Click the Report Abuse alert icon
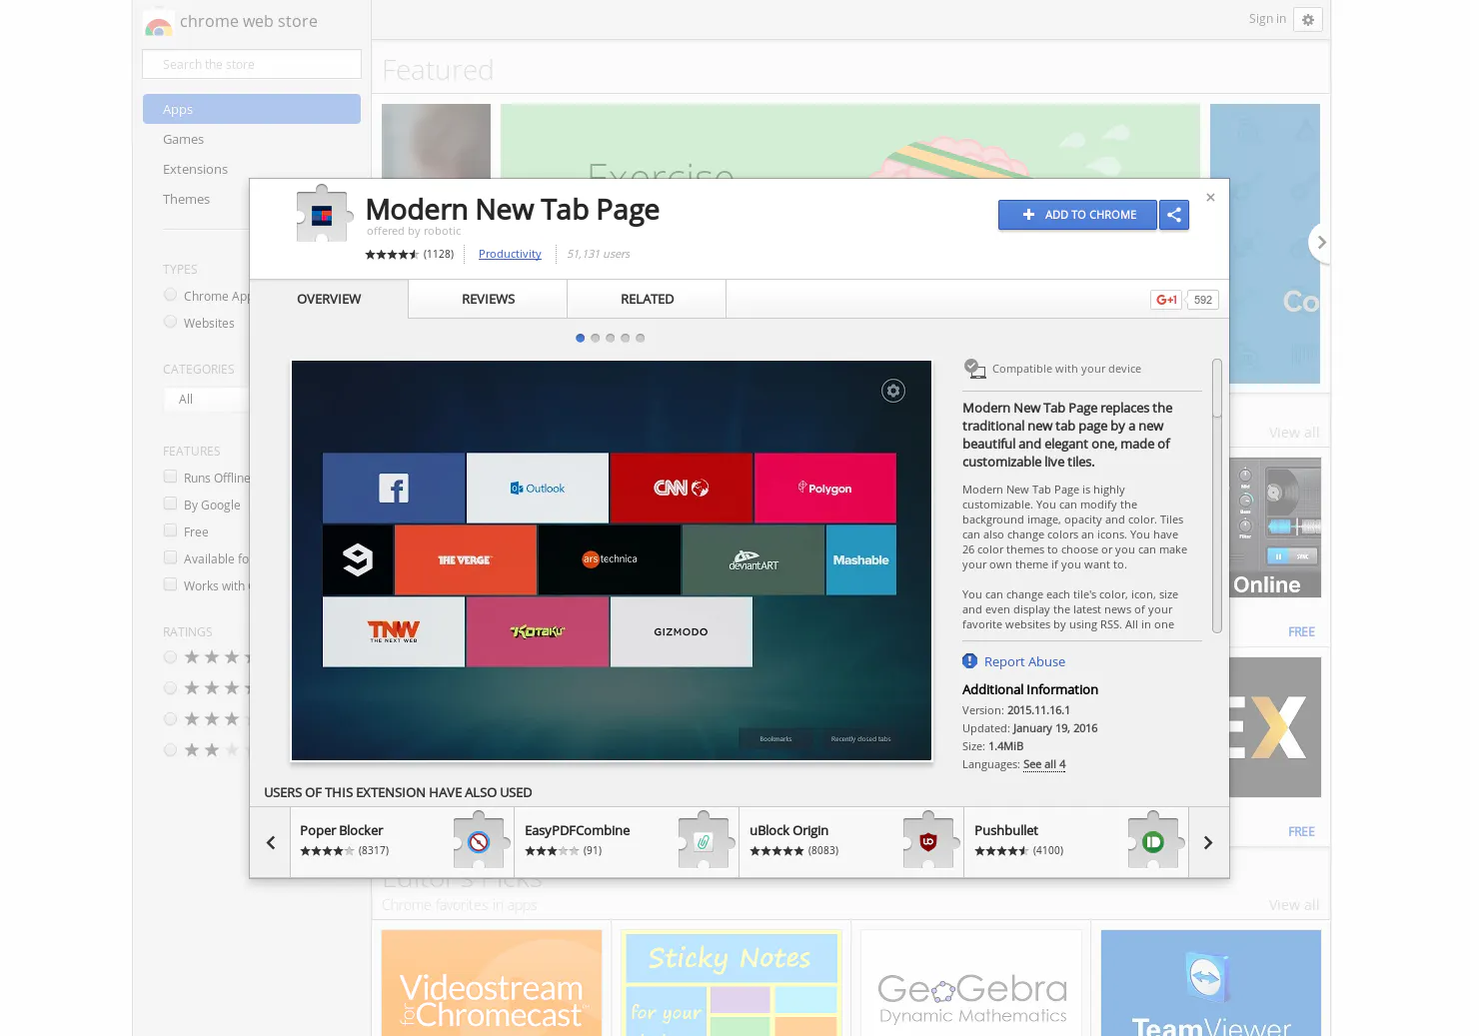1479x1036 pixels. tap(969, 661)
